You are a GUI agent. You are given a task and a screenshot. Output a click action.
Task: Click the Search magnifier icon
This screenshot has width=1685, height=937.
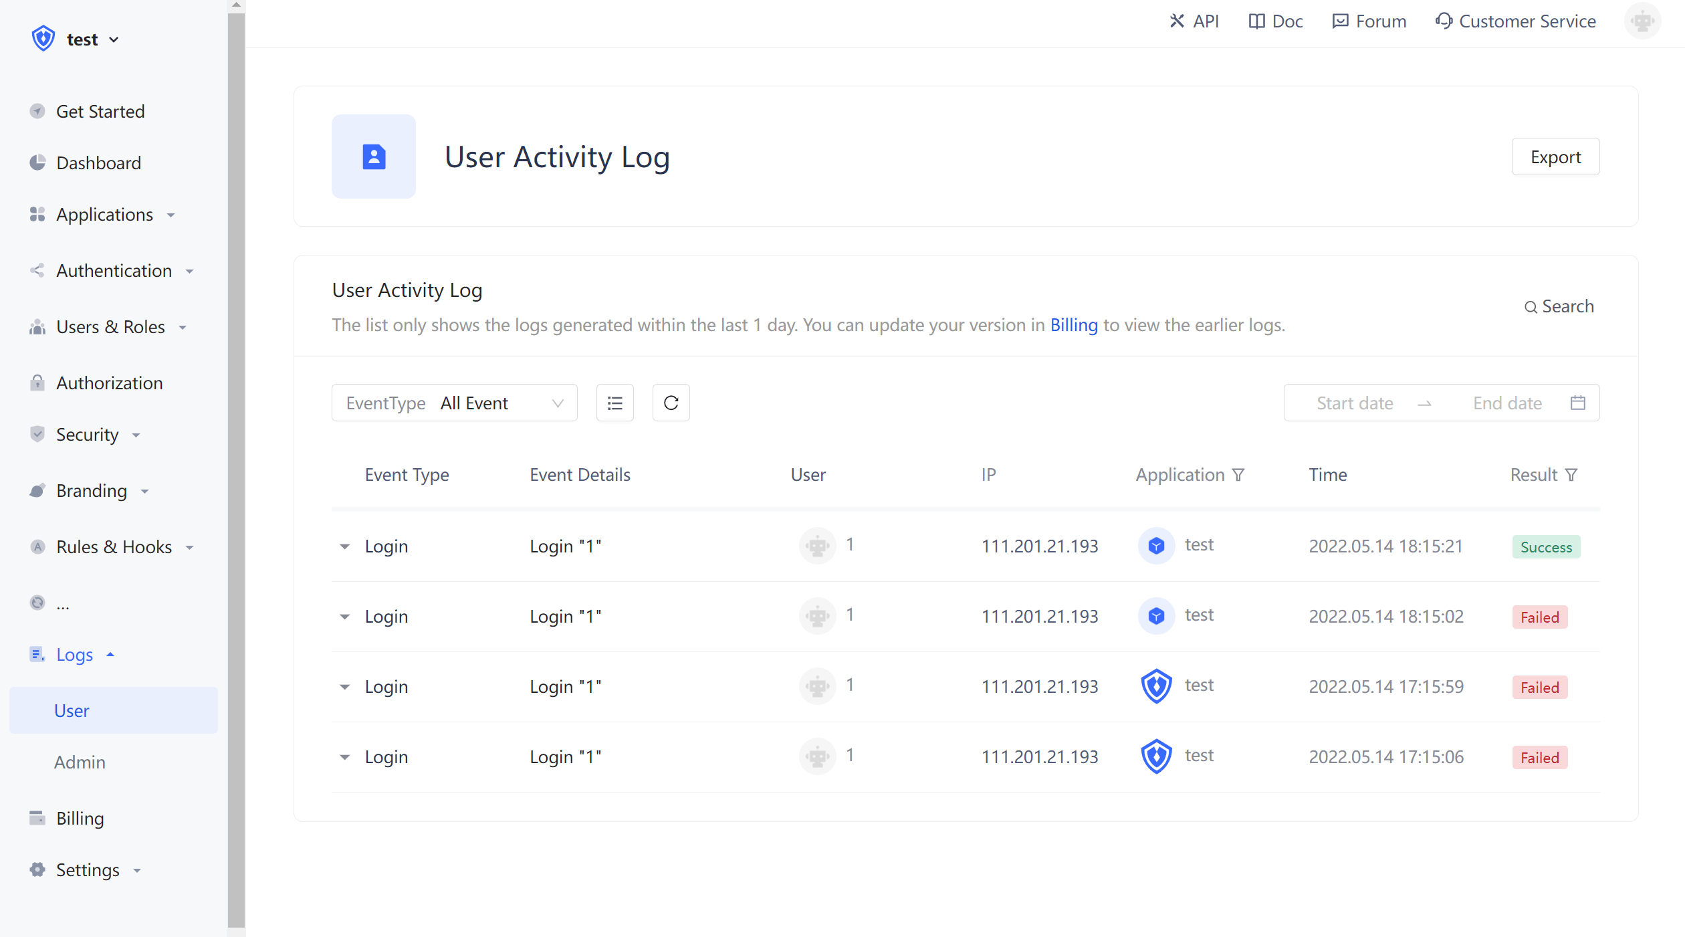[x=1531, y=307]
